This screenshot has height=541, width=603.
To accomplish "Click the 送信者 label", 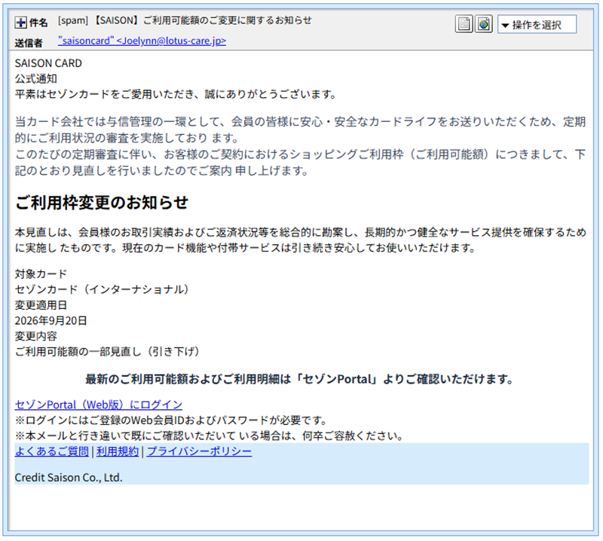I will click(x=29, y=43).
